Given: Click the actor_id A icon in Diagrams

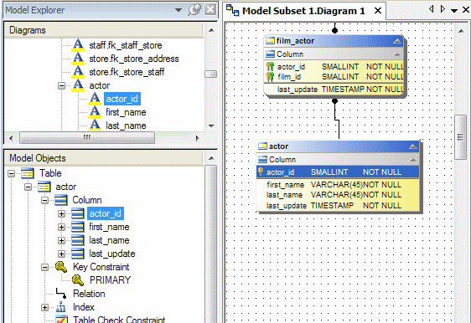Looking at the screenshot, I should click(95, 99).
